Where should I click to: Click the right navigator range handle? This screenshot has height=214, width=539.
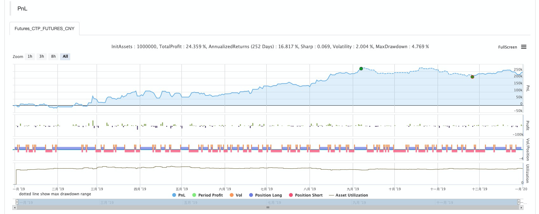(x=519, y=202)
